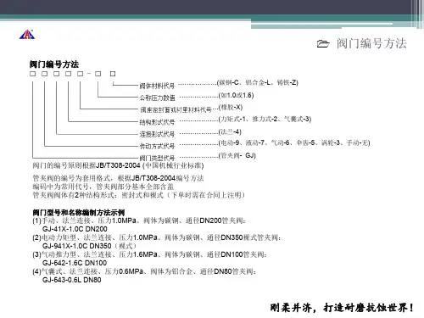Image resolution: width=424 pixels, height=318 pixels.
Task: Click the company triangle logo
Action: pos(27,34)
